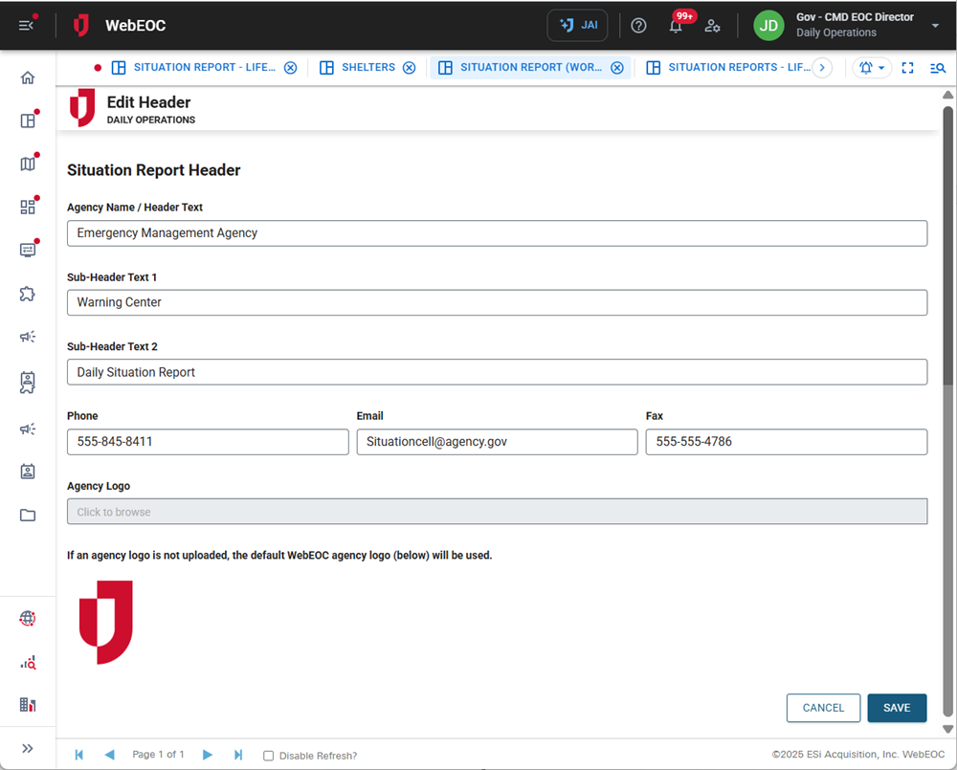Screen dimensions: 957x770
Task: Click the user settings icon in header
Action: tap(712, 26)
